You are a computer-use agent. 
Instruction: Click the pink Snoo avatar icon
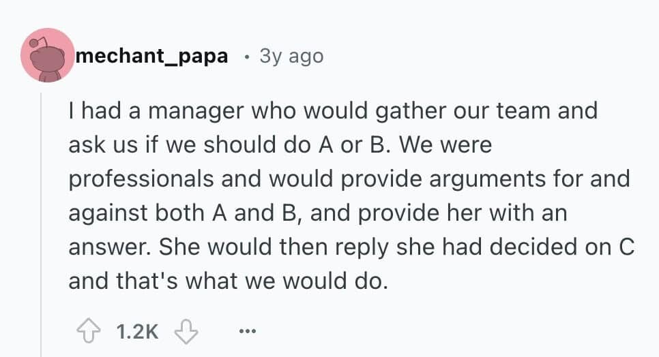(x=47, y=55)
